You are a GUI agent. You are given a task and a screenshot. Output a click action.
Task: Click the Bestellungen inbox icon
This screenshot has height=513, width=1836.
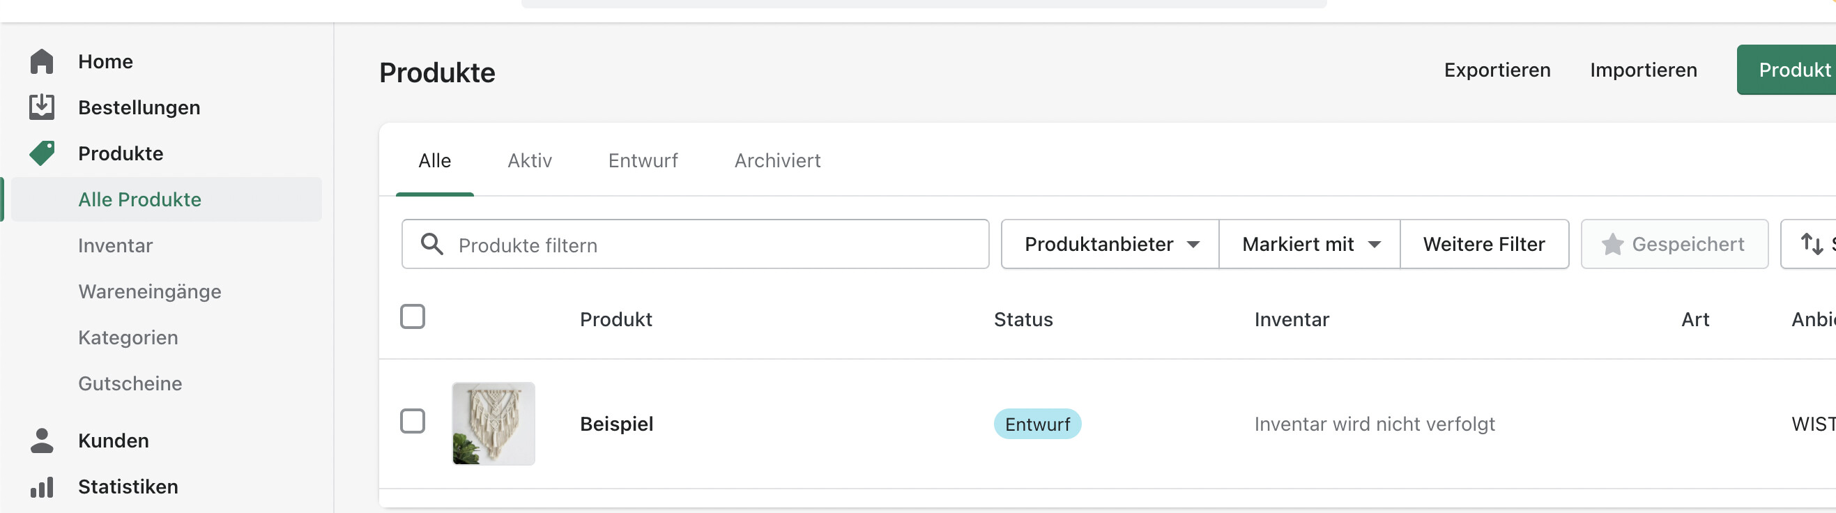tap(42, 107)
